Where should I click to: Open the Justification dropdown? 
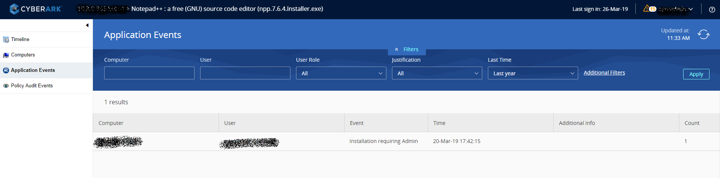437,73
